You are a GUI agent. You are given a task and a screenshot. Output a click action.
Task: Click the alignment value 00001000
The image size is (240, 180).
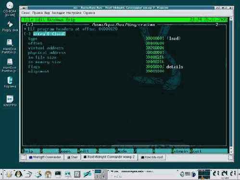155,71
